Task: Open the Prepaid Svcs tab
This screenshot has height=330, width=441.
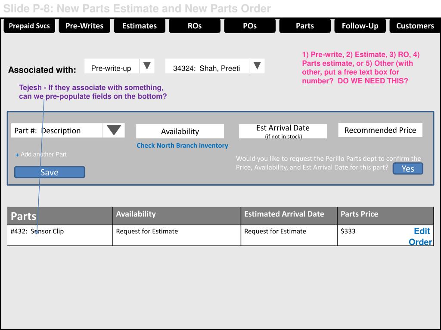Action: tap(29, 26)
